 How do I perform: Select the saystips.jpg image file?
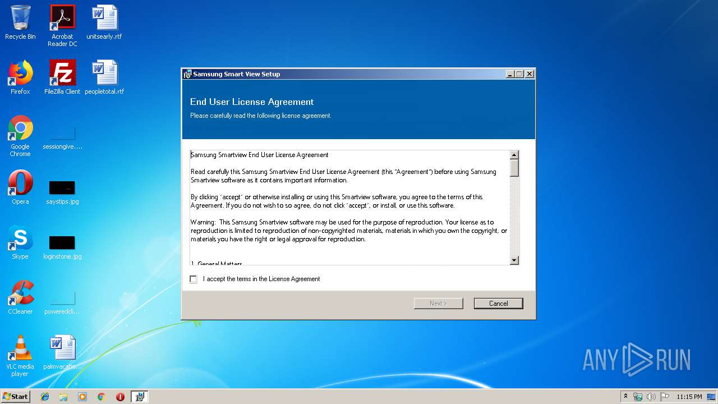click(x=62, y=192)
